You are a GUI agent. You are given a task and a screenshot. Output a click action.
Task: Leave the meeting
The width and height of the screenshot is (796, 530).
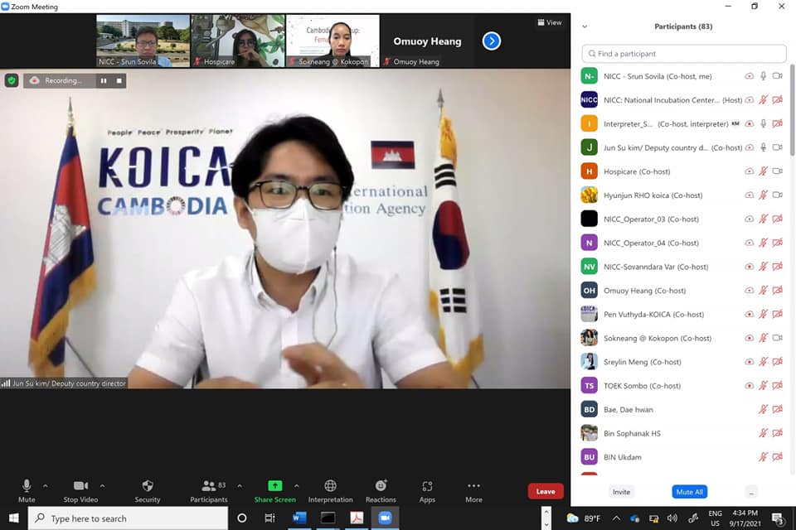pos(546,491)
